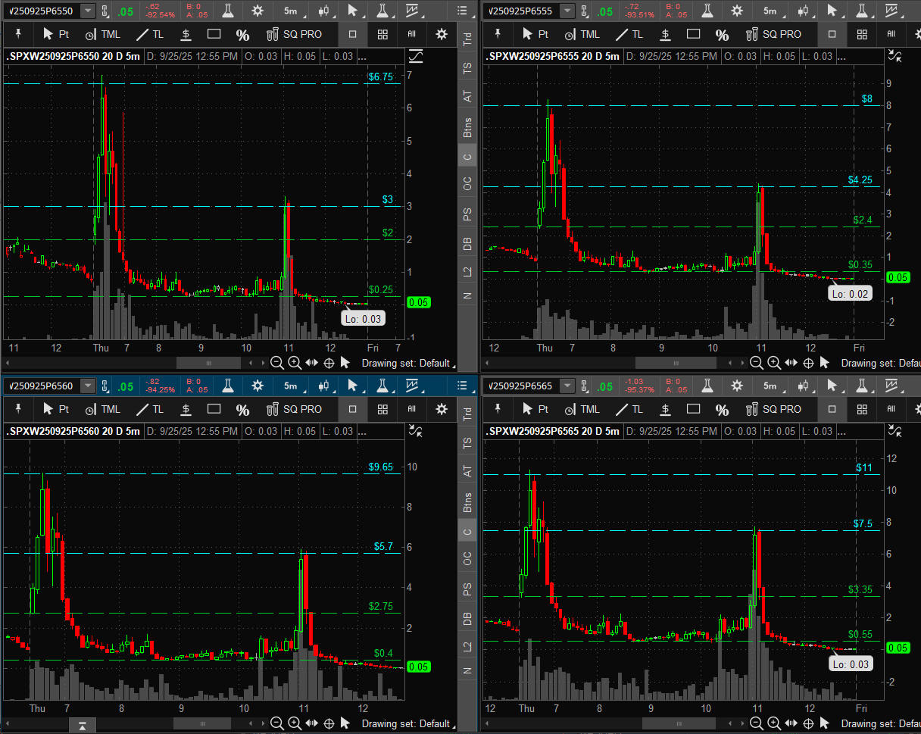Zoom in on the P6555 chart
The image size is (921, 734).
774,363
